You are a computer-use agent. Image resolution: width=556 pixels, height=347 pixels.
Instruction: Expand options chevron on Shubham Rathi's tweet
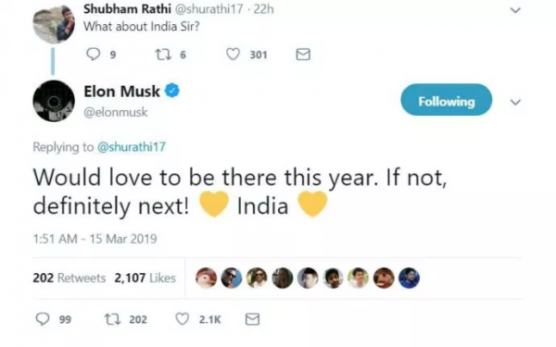(x=515, y=10)
